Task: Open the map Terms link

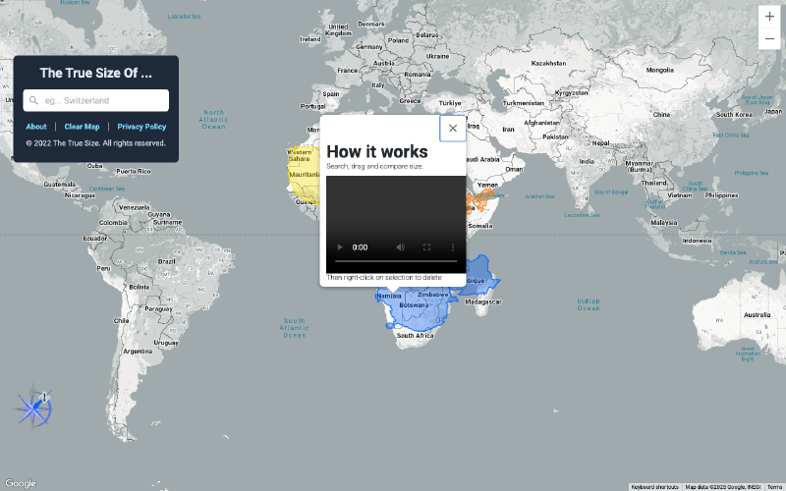Action: click(774, 486)
